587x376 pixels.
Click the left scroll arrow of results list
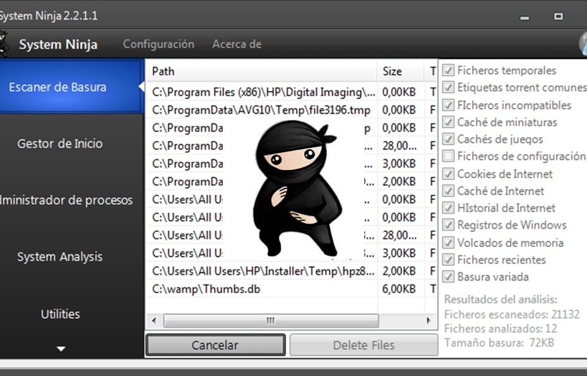(154, 320)
